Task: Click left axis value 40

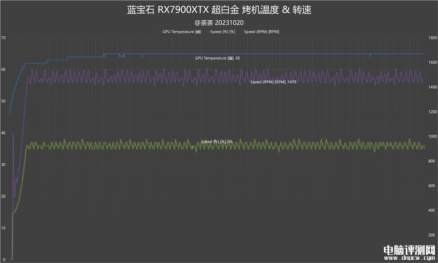Action: click(3, 133)
